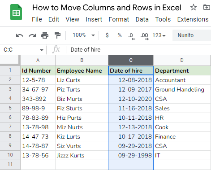This screenshot has height=170, width=211.
Task: Select the Ground Handeling cell
Action: click(x=182, y=89)
